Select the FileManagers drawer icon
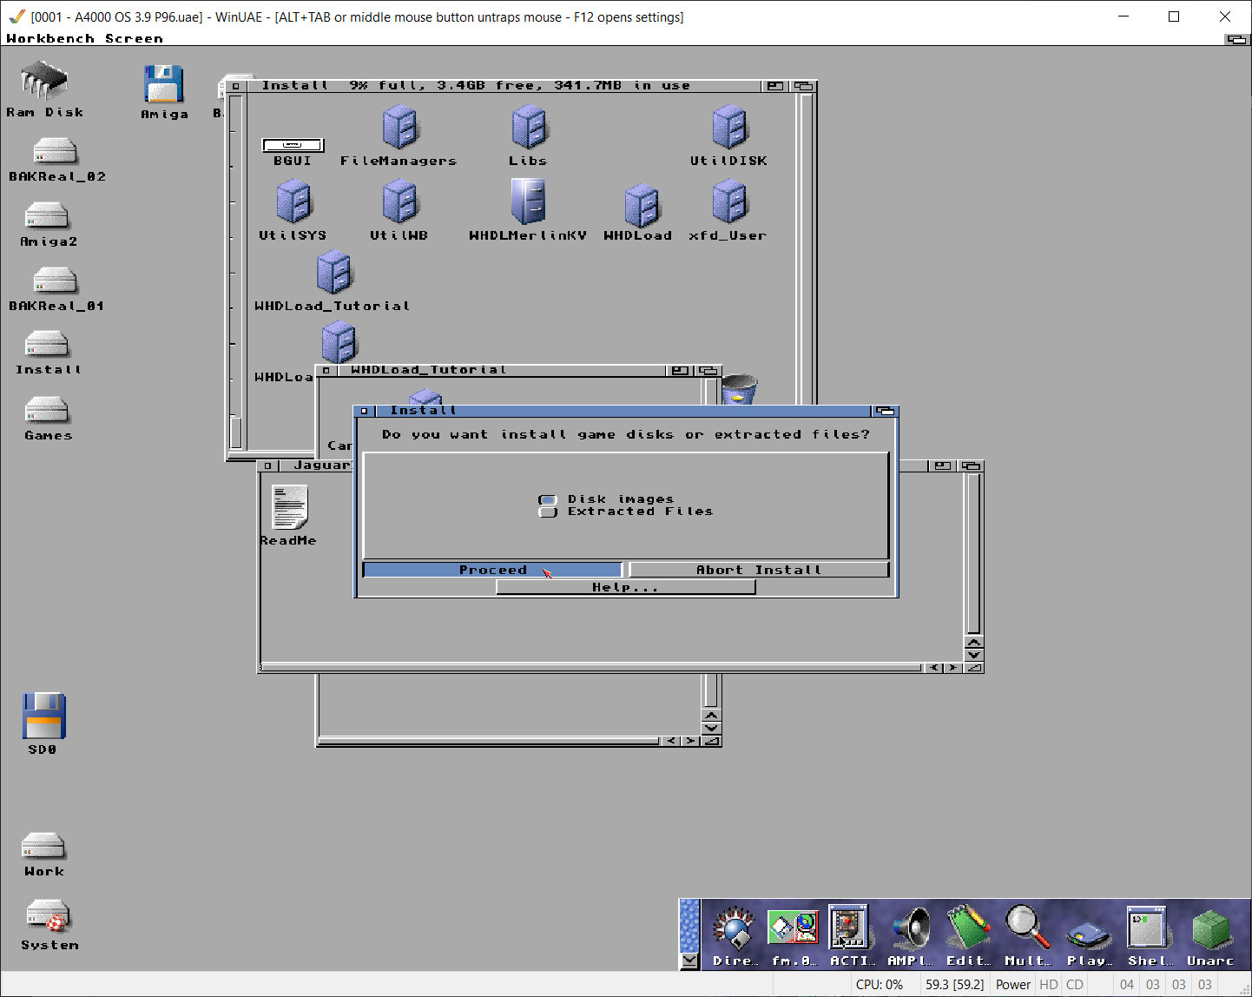 tap(400, 127)
